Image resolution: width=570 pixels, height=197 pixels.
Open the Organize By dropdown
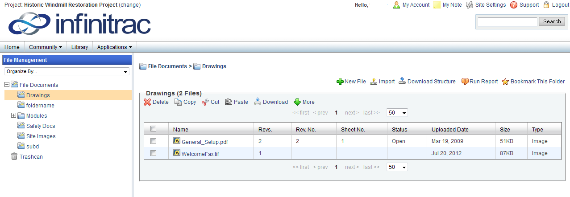click(x=67, y=71)
